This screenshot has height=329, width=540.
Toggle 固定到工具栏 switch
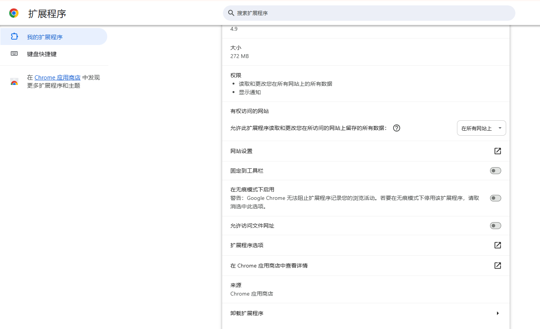(x=495, y=171)
